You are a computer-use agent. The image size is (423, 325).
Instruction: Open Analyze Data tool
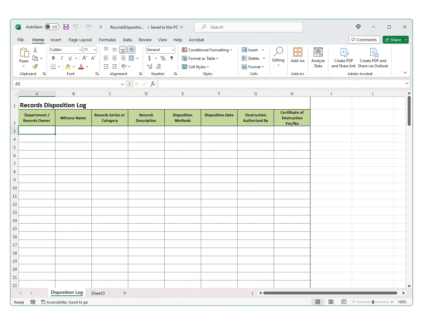tap(318, 58)
